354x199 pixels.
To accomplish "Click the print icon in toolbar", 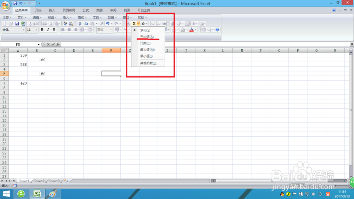I will [x=45, y=23].
